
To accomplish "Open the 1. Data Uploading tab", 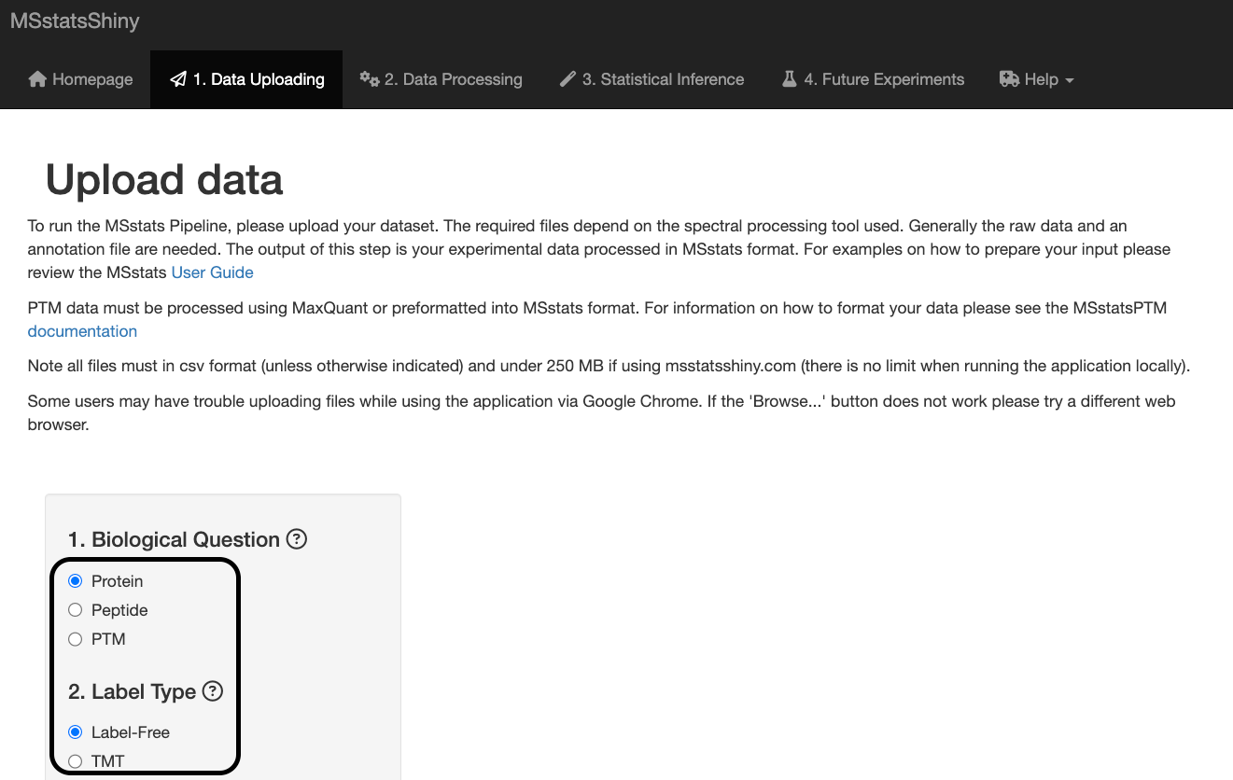I will point(246,79).
